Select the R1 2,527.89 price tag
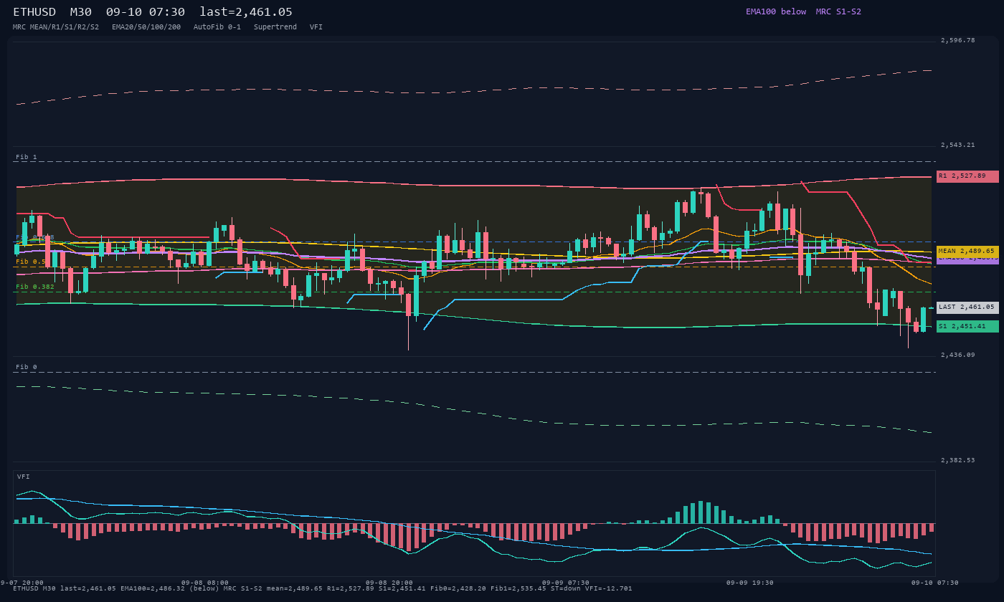The height and width of the screenshot is (602, 1004). click(x=967, y=176)
